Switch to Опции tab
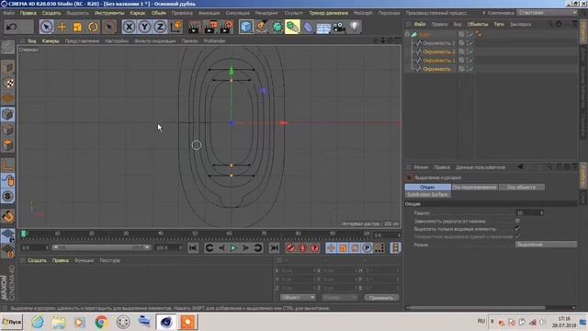Screen dimensions: 588x331 point(427,187)
